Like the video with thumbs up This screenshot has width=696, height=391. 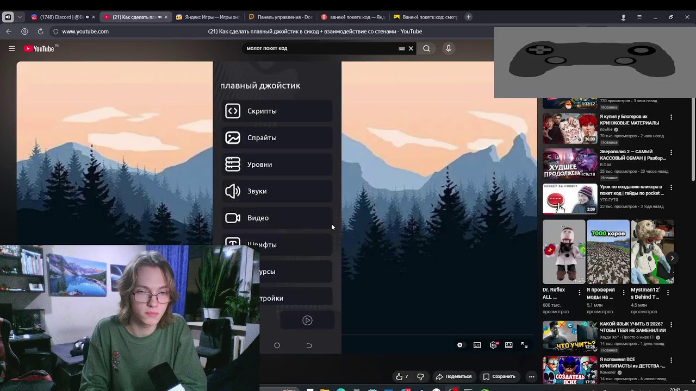click(402, 376)
